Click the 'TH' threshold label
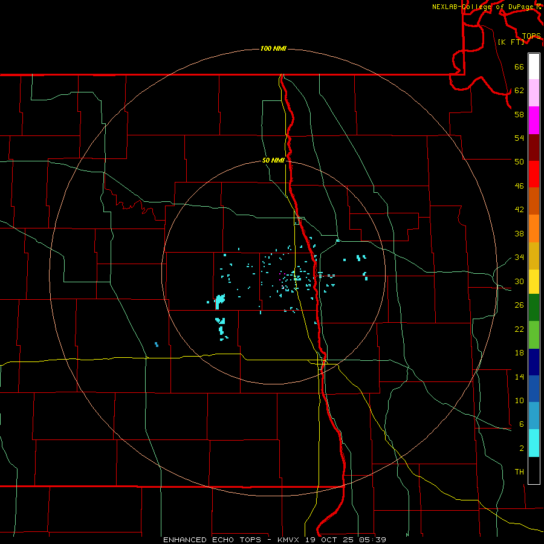Screen dimensions: 544x544 pyautogui.click(x=519, y=472)
